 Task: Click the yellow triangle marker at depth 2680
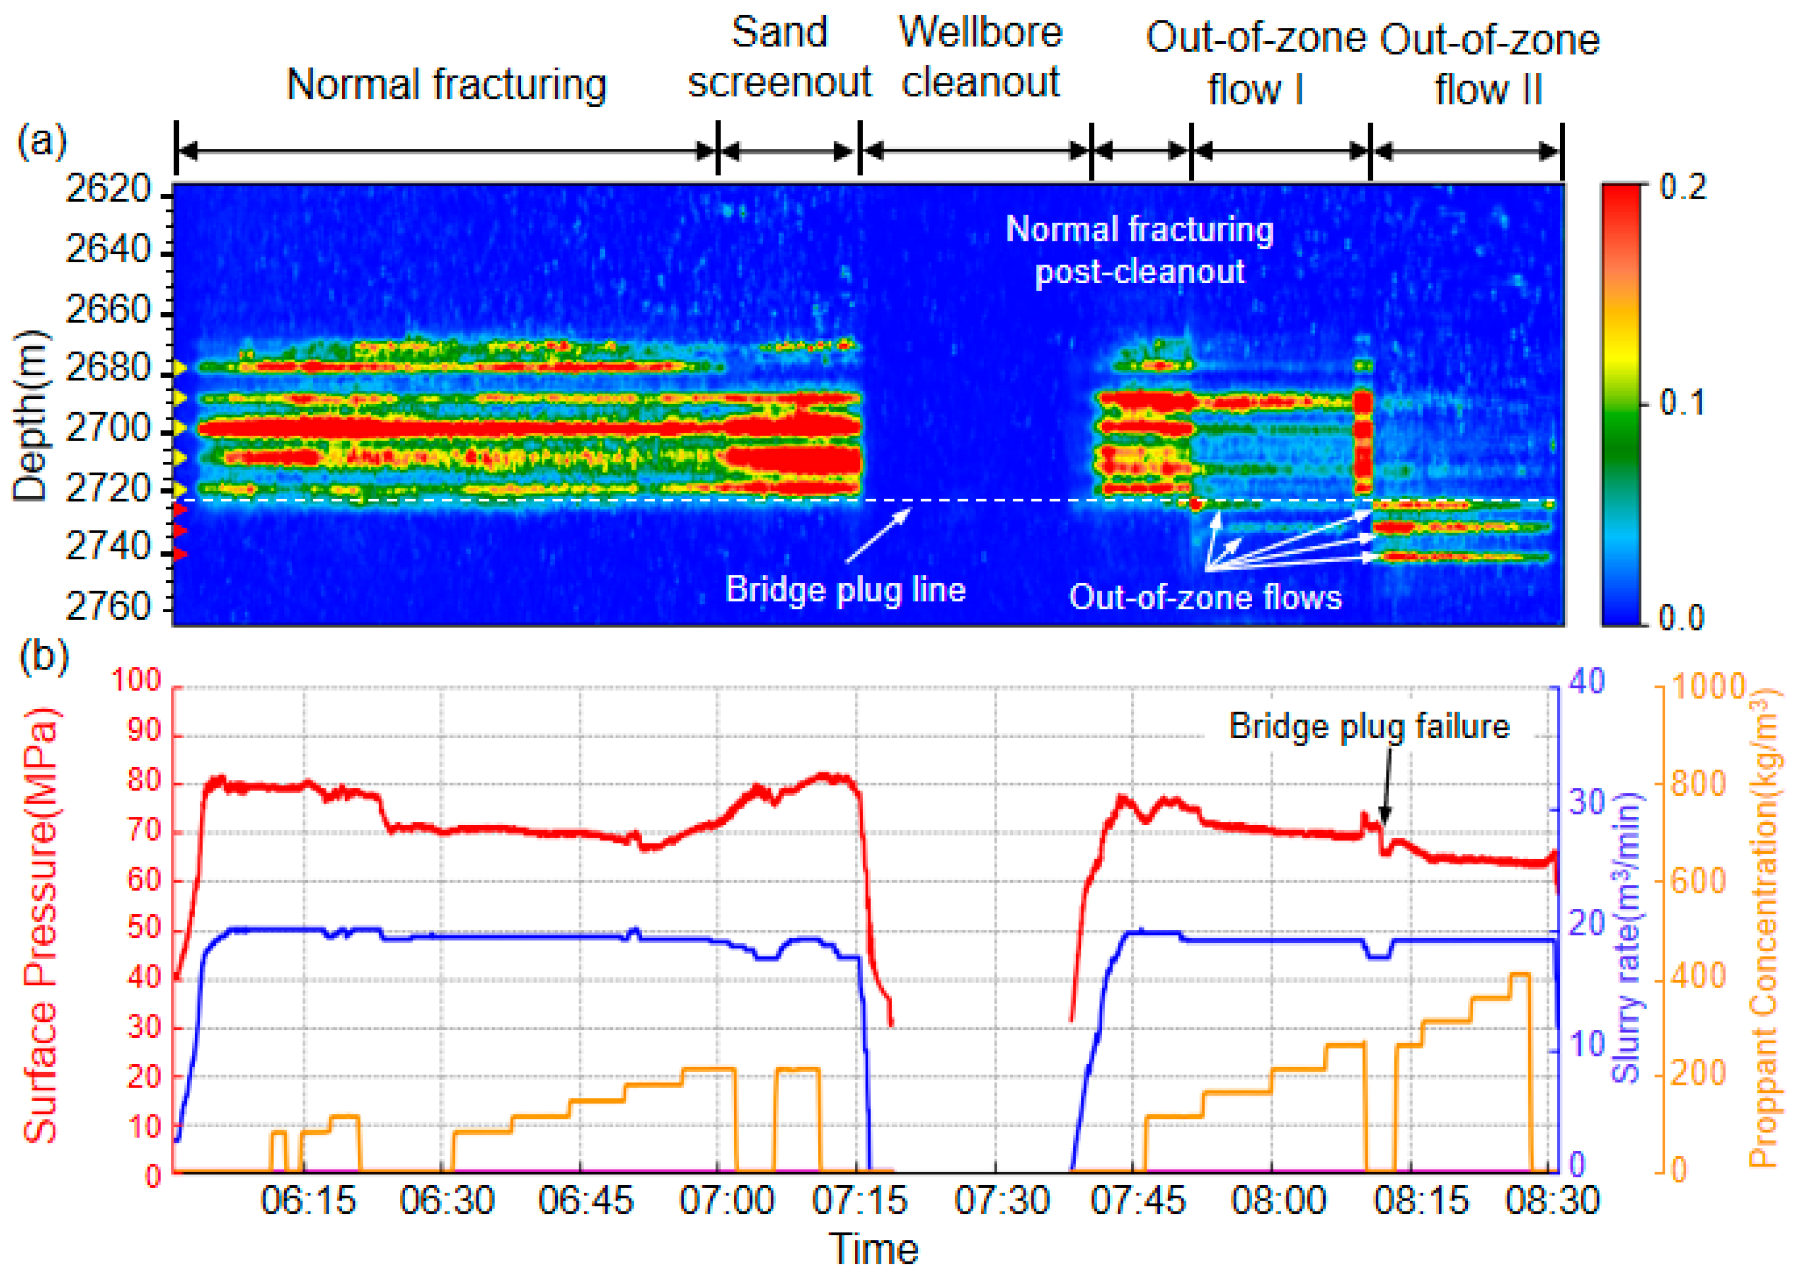[180, 367]
